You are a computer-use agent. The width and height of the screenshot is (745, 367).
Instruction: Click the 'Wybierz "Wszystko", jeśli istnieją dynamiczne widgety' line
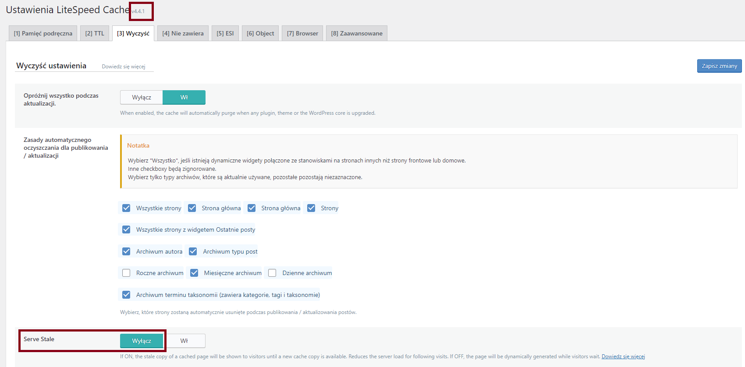pos(297,160)
